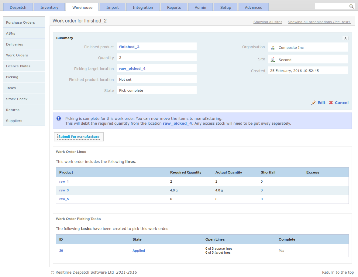Click '4.0 g' required quantity for raw_3
The width and height of the screenshot is (358, 277).
pyautogui.click(x=174, y=190)
